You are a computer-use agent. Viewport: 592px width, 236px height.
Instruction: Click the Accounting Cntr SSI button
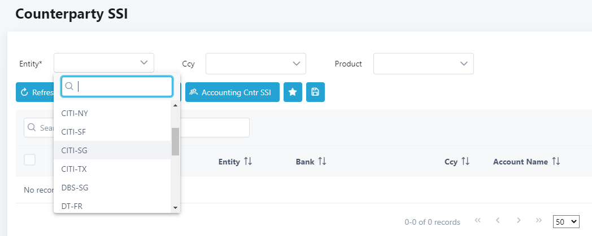click(232, 92)
